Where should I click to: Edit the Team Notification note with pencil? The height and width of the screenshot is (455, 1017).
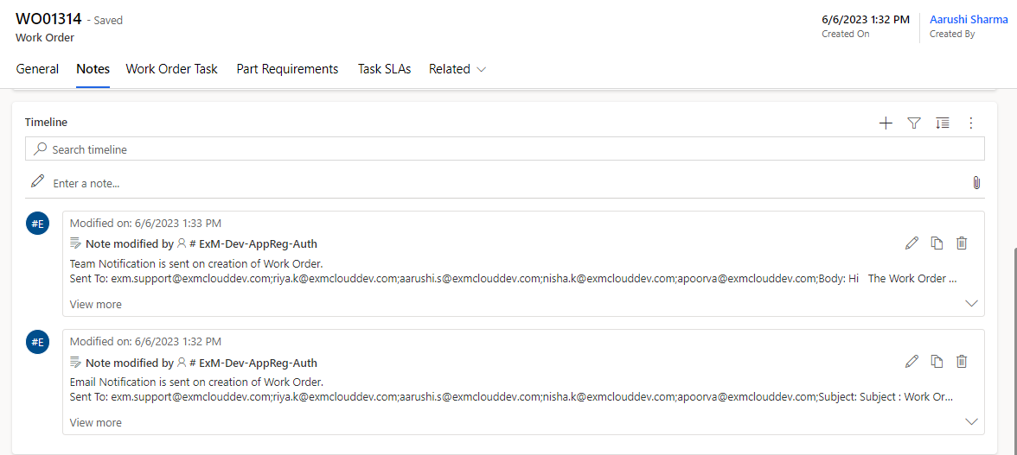click(911, 243)
